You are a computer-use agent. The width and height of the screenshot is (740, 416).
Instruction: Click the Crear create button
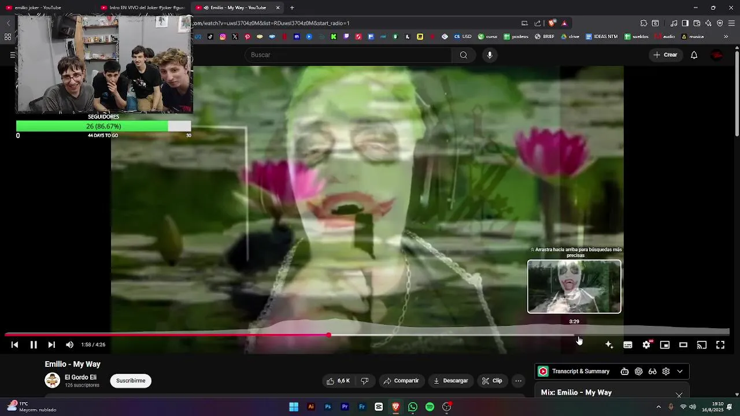665,55
